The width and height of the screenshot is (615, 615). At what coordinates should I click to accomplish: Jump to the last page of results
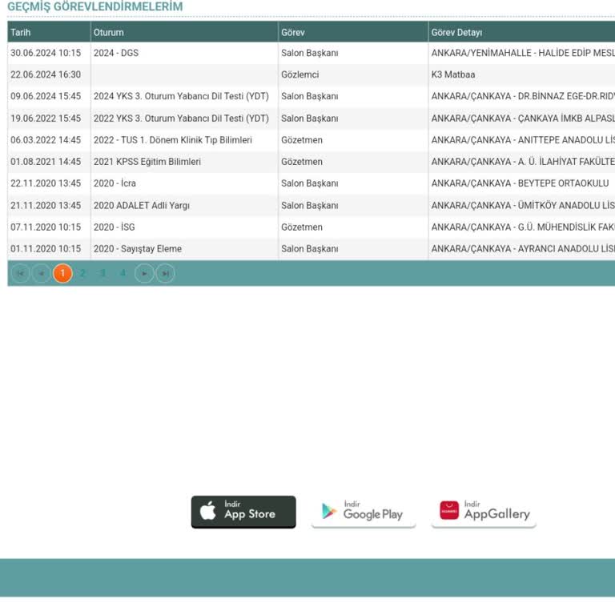[165, 274]
